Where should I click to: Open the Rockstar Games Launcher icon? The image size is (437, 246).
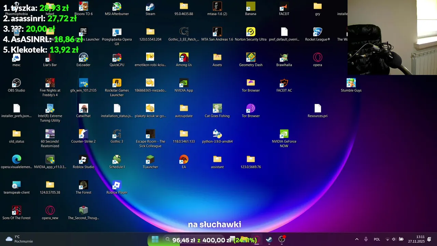tap(117, 87)
